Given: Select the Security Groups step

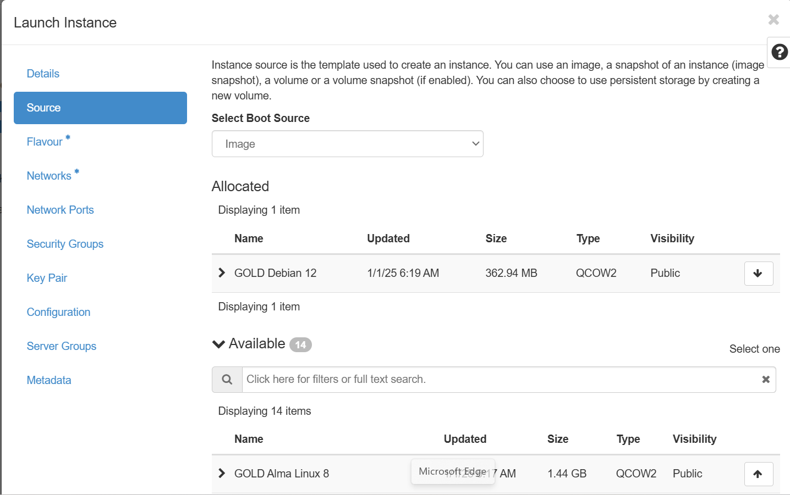Looking at the screenshot, I should [65, 244].
